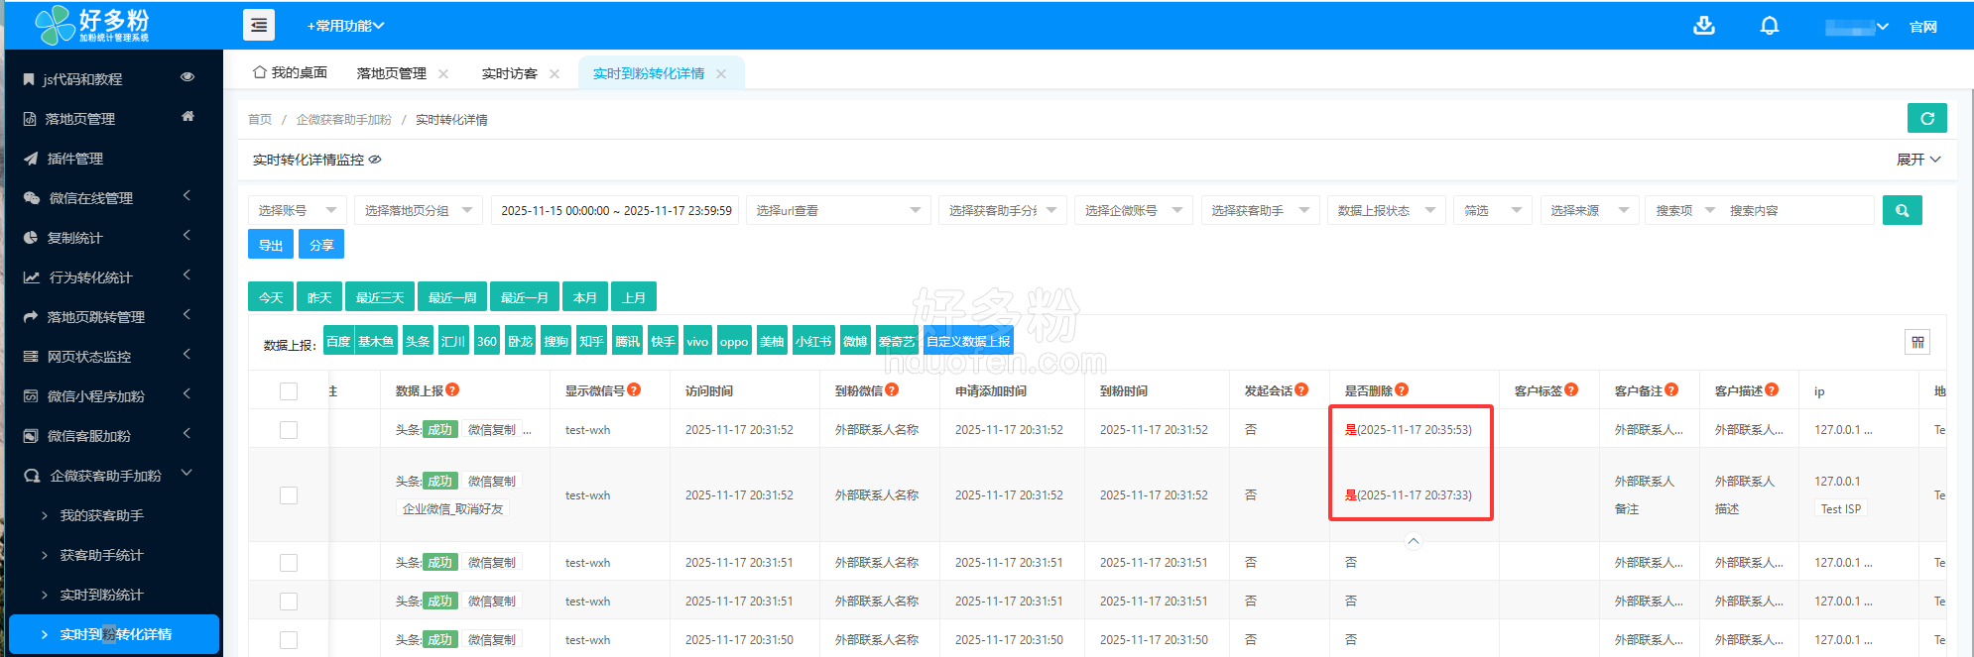Click the 导出 export button
The image size is (1974, 657).
270,245
